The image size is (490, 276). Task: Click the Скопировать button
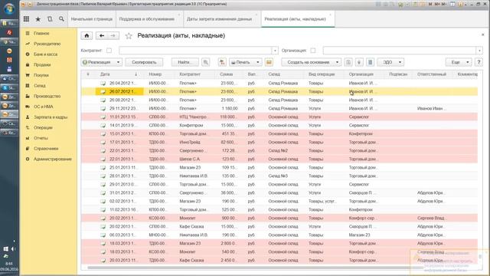(x=144, y=62)
